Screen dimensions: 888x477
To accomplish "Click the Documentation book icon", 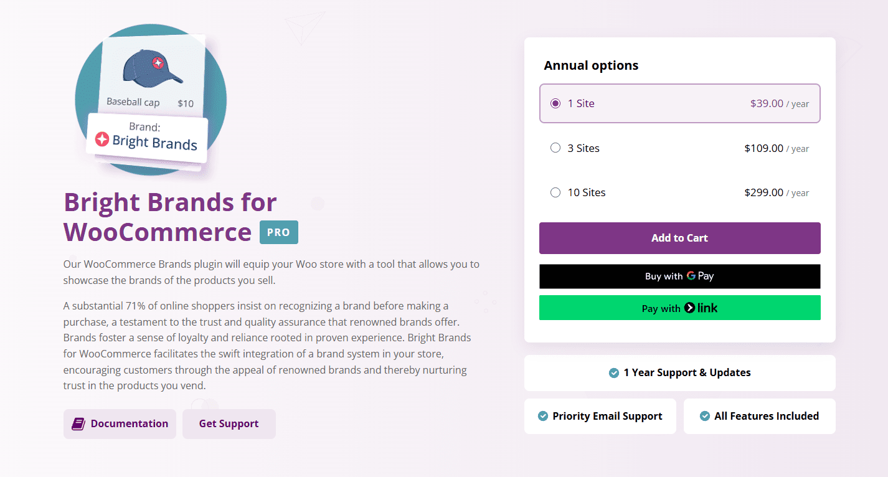I will tap(78, 423).
